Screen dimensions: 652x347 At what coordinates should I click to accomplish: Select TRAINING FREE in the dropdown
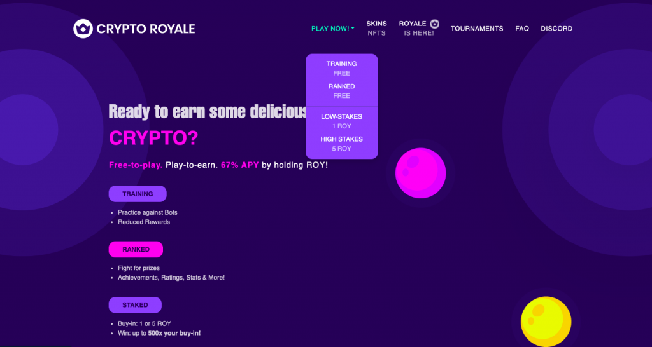(342, 69)
